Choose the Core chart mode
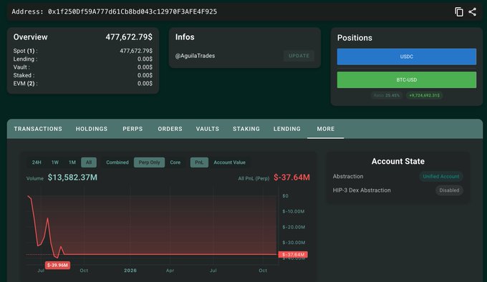The width and height of the screenshot is (487, 282). click(x=175, y=162)
